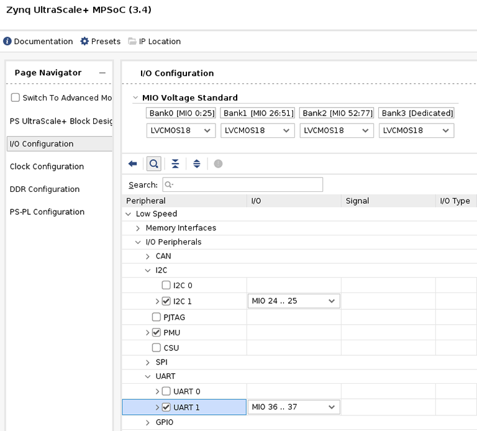
Task: Toggle Switch To Advanced Mode checkbox
Action: click(16, 98)
